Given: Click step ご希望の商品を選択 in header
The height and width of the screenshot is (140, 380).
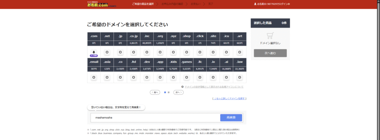Looking at the screenshot, I should (143, 4).
